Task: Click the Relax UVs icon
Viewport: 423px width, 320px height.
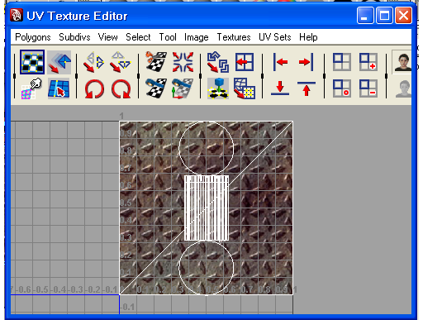Action: point(245,88)
